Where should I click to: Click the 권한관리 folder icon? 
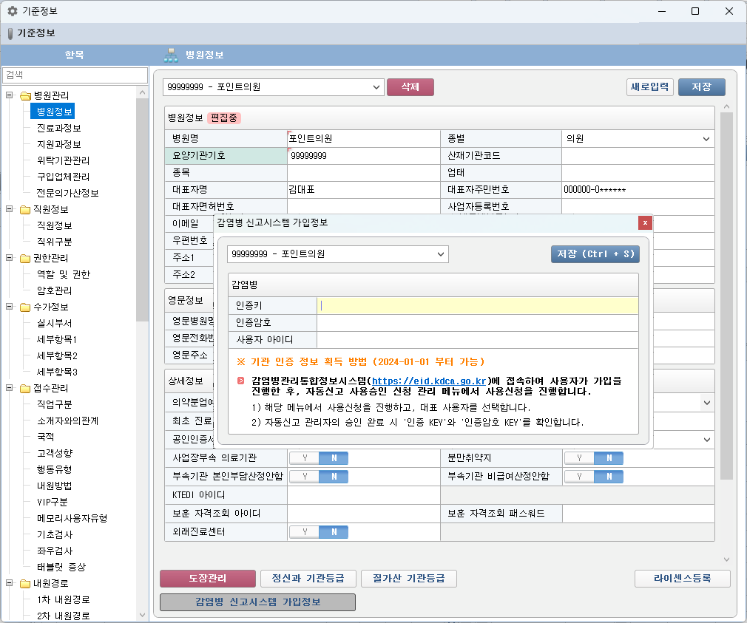point(25,258)
